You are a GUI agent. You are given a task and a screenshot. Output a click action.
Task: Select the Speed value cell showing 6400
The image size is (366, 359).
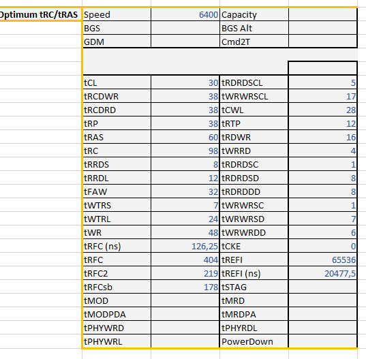pyautogui.click(x=185, y=15)
